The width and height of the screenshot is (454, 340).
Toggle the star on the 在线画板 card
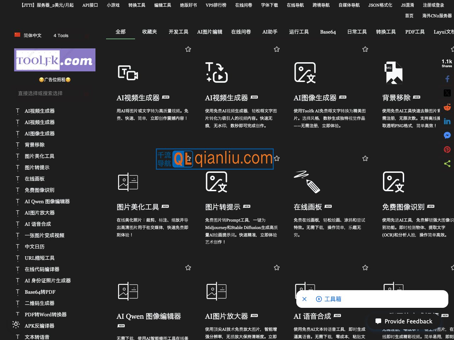(x=365, y=158)
